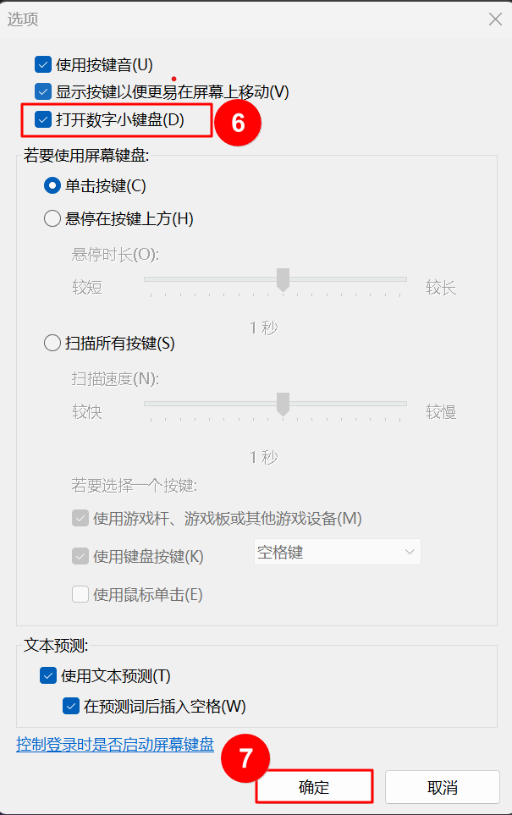Click the 悬停时长 slider thumb
The width and height of the screenshot is (512, 815).
tap(284, 280)
